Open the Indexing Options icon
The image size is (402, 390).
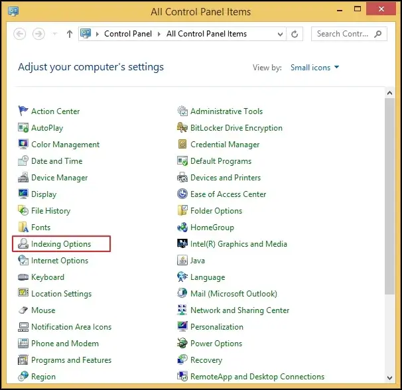[x=23, y=244]
